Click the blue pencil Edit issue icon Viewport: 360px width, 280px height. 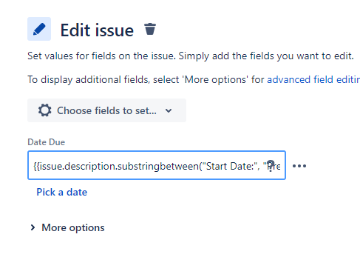click(39, 29)
